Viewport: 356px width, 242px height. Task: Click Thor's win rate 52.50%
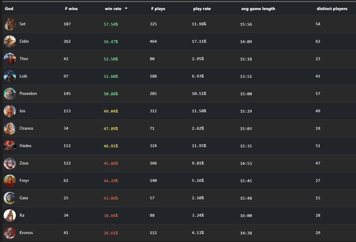(111, 59)
